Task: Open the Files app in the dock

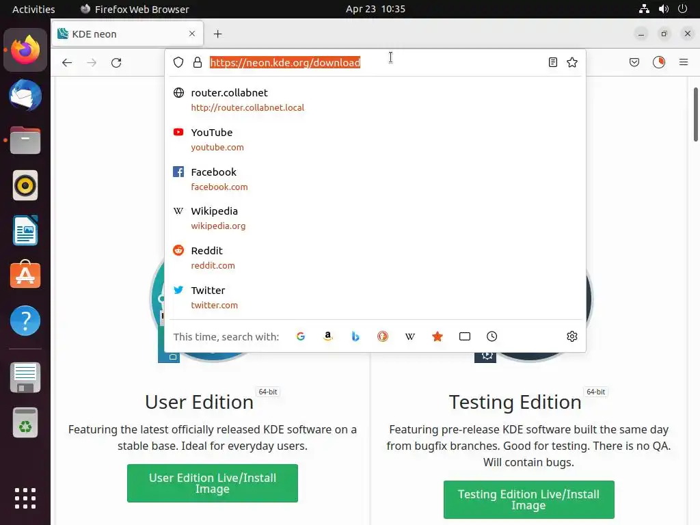Action: pyautogui.click(x=25, y=140)
